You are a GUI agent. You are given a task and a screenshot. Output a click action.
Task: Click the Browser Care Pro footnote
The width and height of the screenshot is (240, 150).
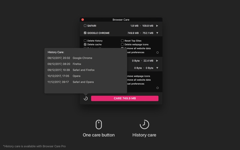point(34,146)
